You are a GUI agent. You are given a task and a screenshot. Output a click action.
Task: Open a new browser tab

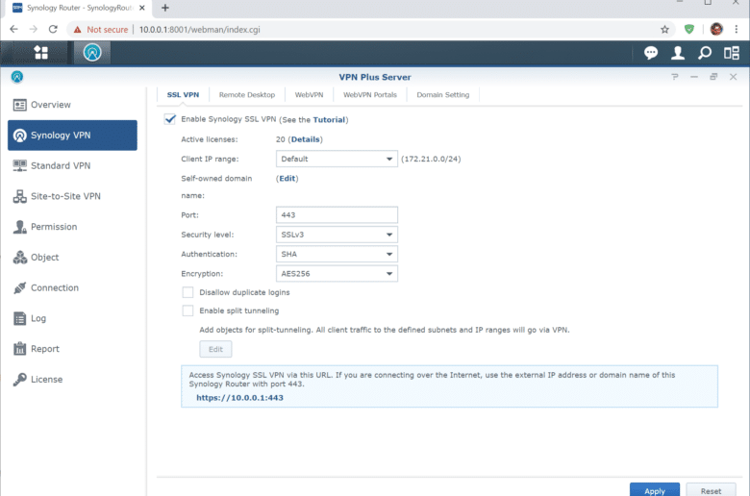(x=165, y=8)
